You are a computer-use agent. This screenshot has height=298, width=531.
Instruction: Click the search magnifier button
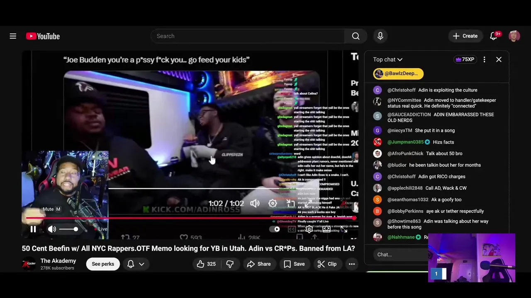pos(356,36)
